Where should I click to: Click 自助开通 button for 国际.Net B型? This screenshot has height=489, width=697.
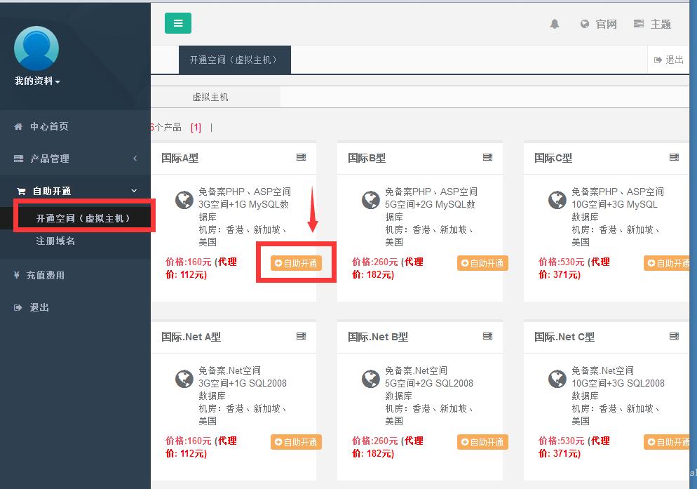pyautogui.click(x=482, y=442)
